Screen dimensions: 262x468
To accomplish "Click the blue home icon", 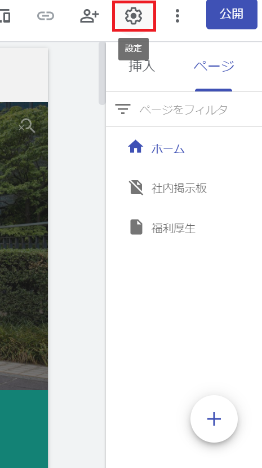I will tap(135, 147).
